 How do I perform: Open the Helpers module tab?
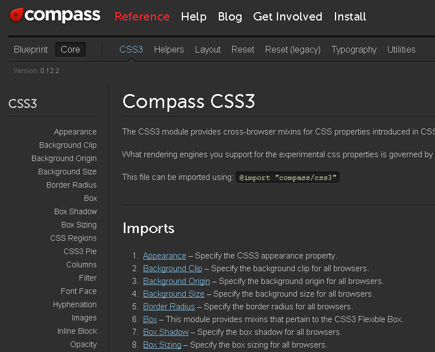click(x=169, y=49)
